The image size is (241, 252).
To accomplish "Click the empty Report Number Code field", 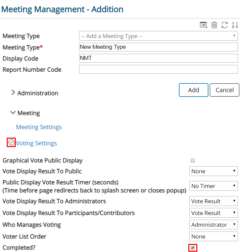I will point(158,69).
